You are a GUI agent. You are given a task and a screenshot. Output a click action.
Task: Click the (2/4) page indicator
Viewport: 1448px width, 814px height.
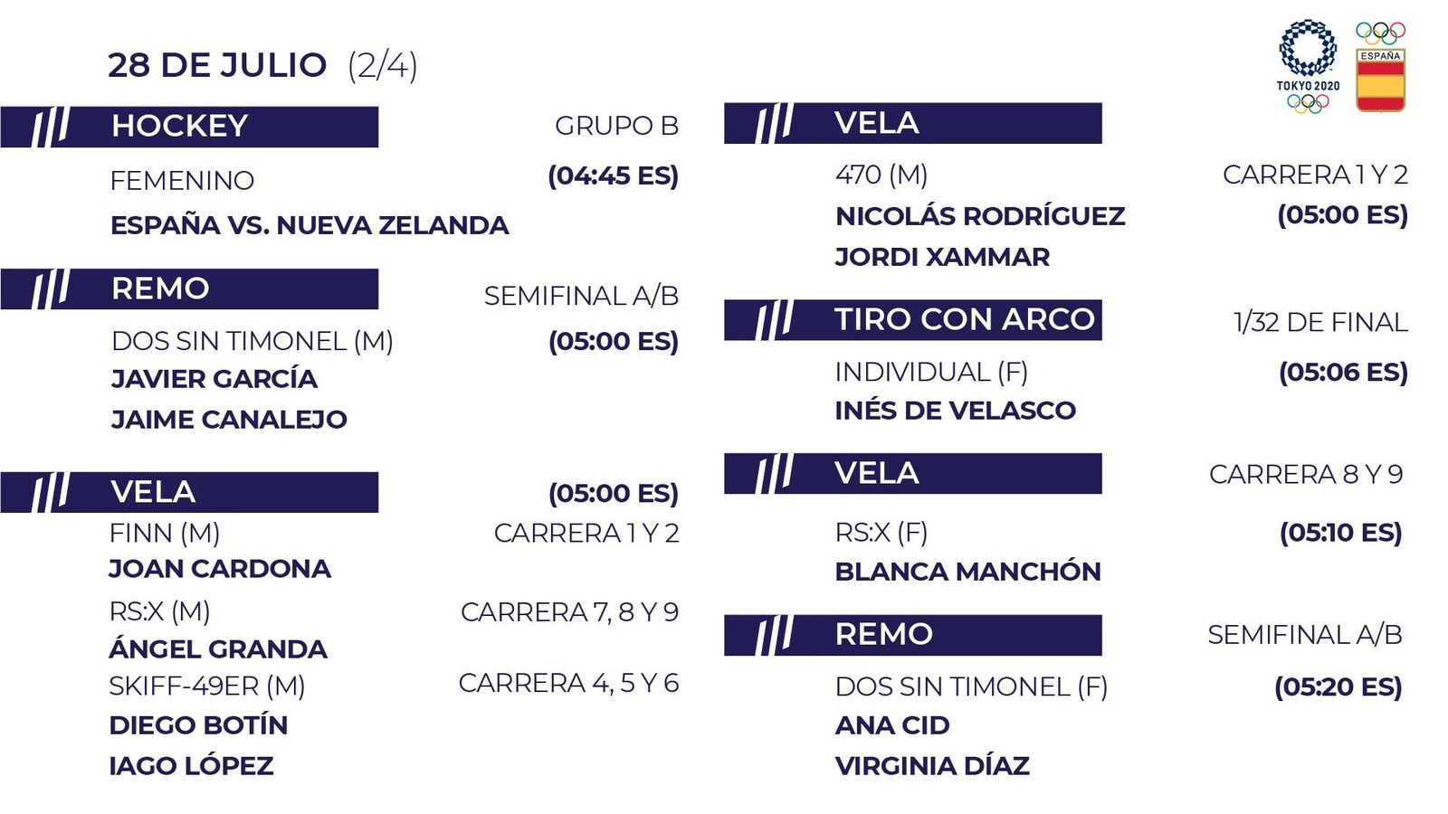click(x=383, y=65)
